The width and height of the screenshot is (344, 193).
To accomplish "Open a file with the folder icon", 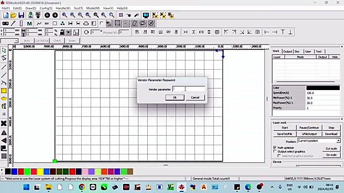I will [13, 15].
